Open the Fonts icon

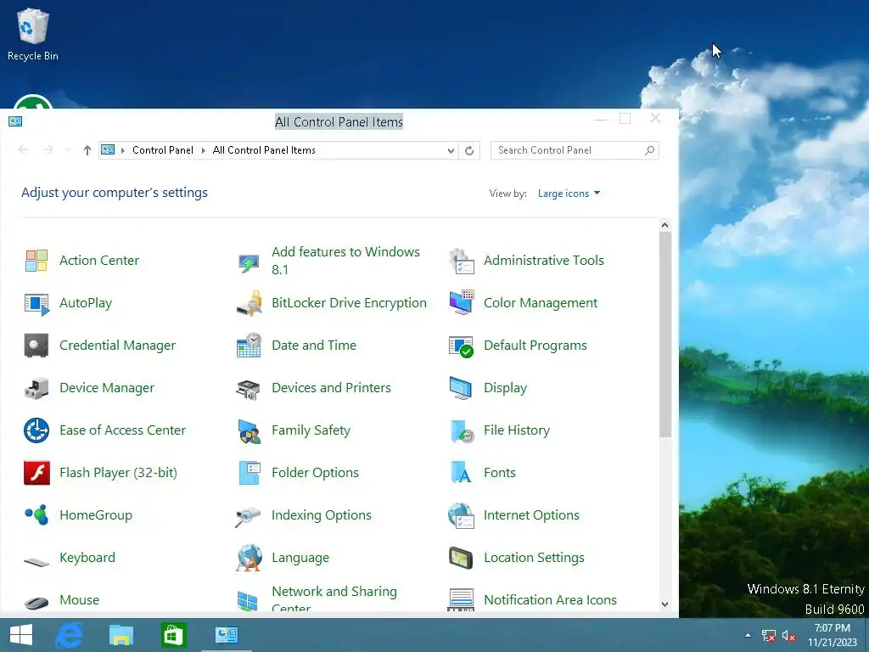(x=461, y=472)
